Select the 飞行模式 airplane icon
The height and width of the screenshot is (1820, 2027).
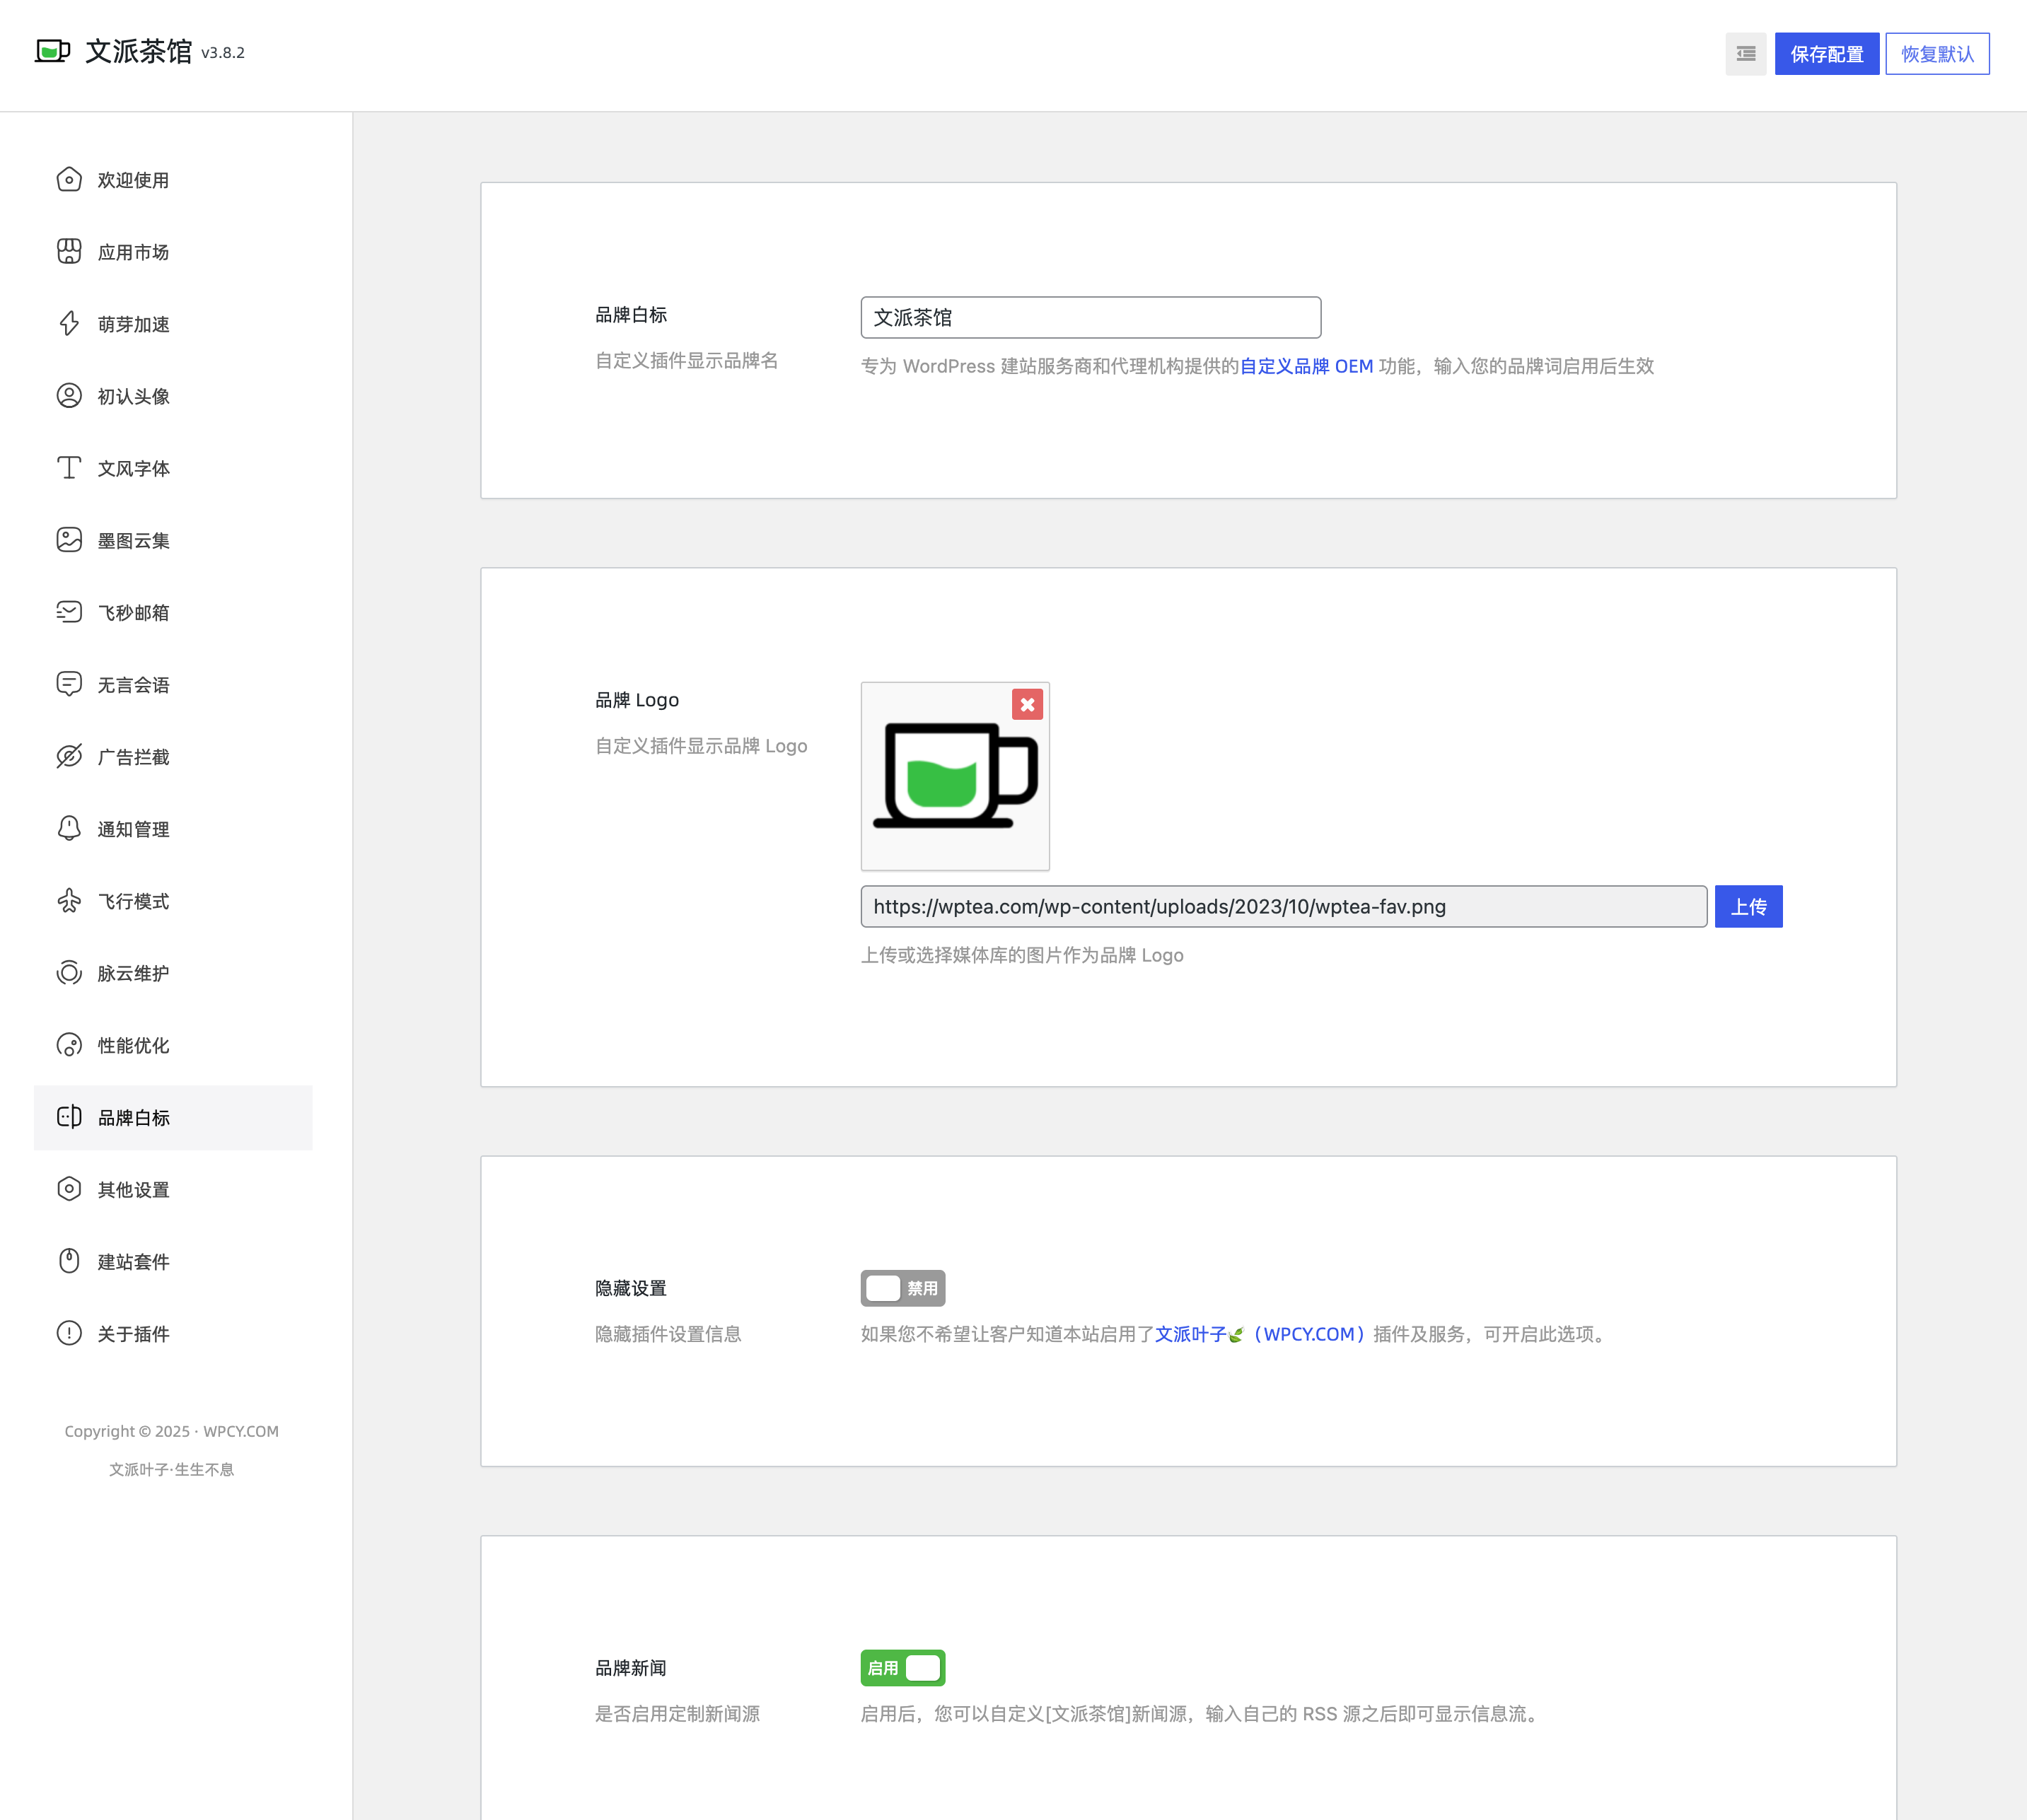point(69,901)
